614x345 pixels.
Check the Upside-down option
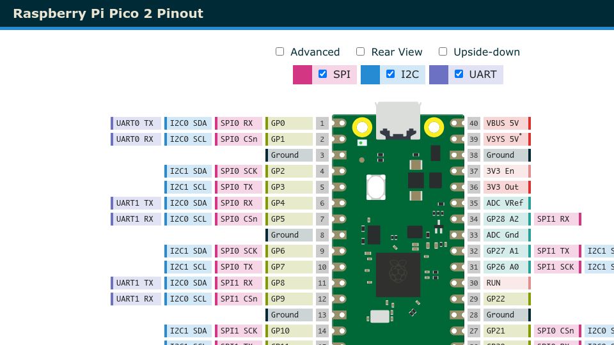443,52
